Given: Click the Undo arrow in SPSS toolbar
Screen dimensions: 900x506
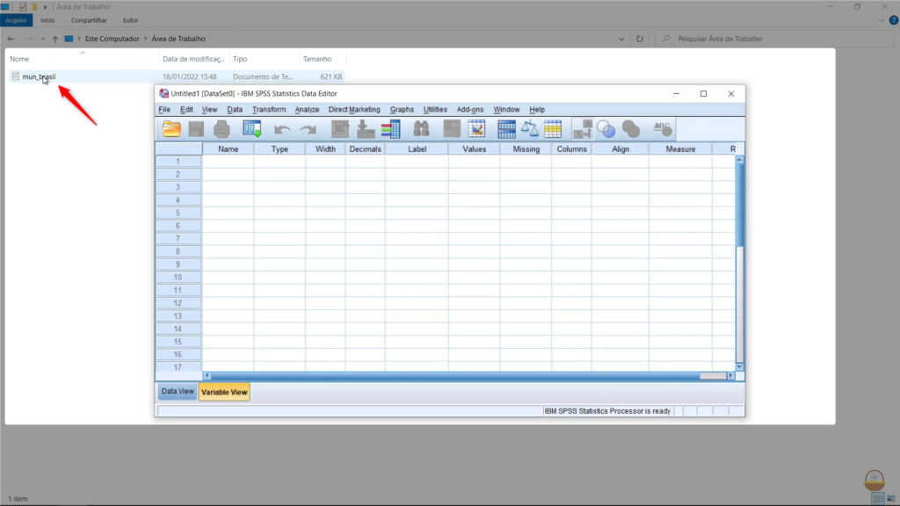Looking at the screenshot, I should coord(282,129).
